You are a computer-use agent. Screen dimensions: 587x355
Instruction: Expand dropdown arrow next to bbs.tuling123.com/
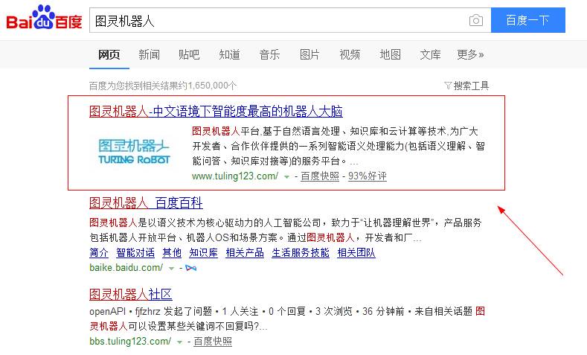[179, 342]
